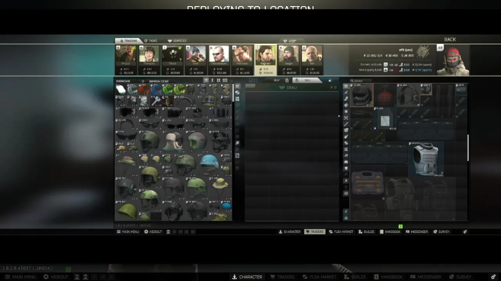Select the Prapor trader portrait
Viewport: 501px width, 281px height.
126,55
